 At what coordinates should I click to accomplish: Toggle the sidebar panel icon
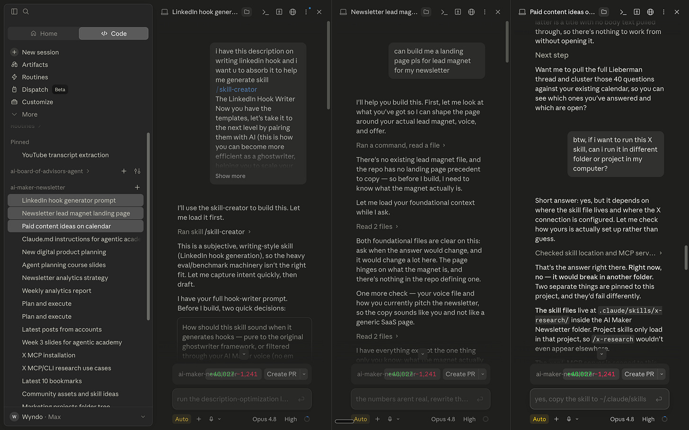coord(14,11)
